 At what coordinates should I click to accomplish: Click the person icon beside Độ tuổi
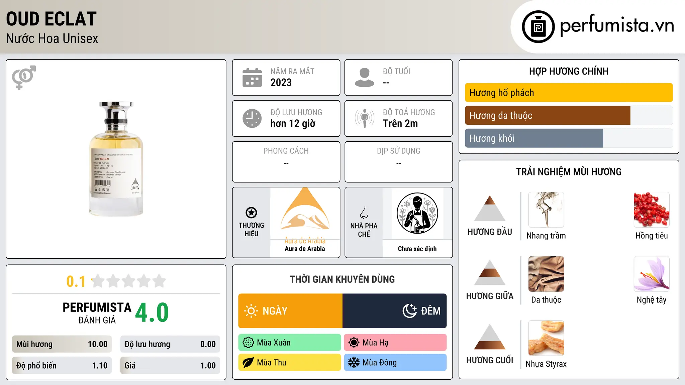point(365,78)
